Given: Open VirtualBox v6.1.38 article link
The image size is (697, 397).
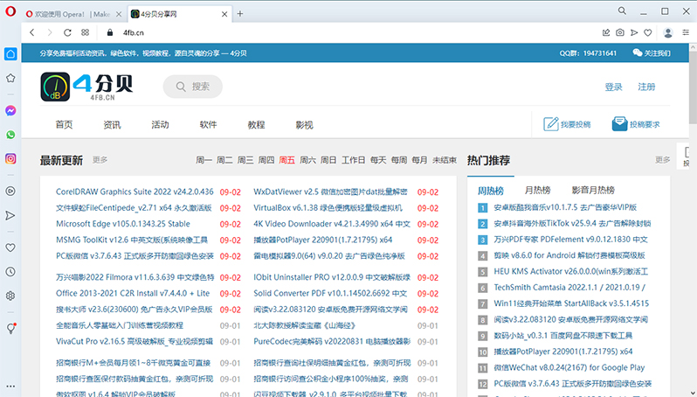Looking at the screenshot, I should pos(328,208).
